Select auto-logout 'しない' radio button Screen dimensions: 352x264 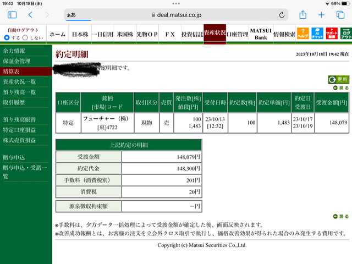(x=25, y=37)
